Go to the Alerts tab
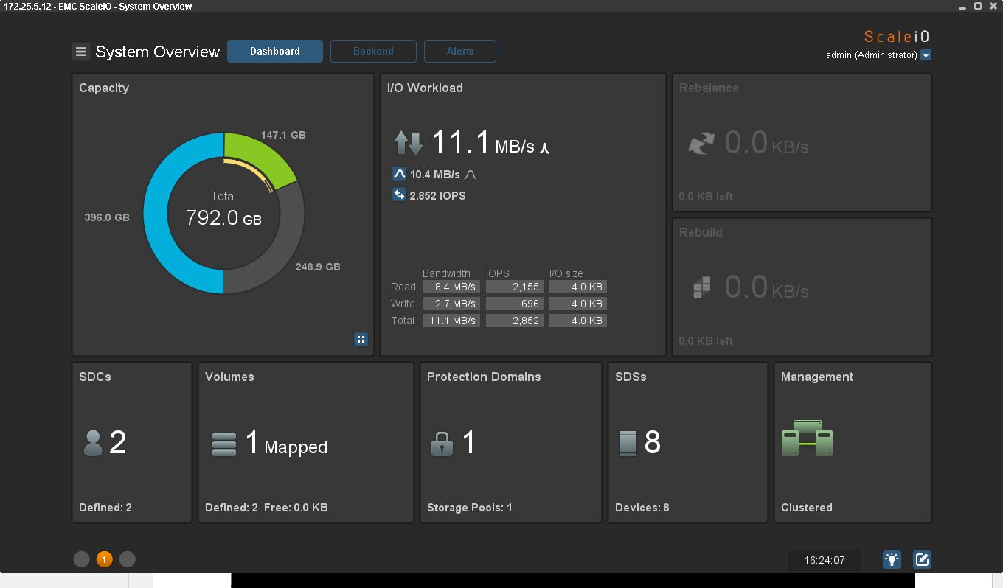 (x=460, y=52)
